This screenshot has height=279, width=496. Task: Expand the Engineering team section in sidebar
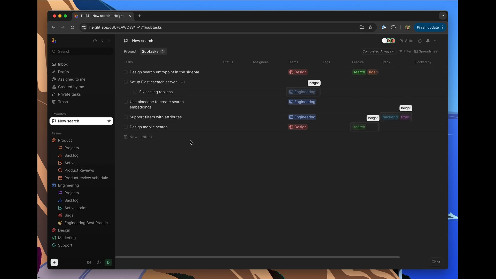(x=68, y=185)
